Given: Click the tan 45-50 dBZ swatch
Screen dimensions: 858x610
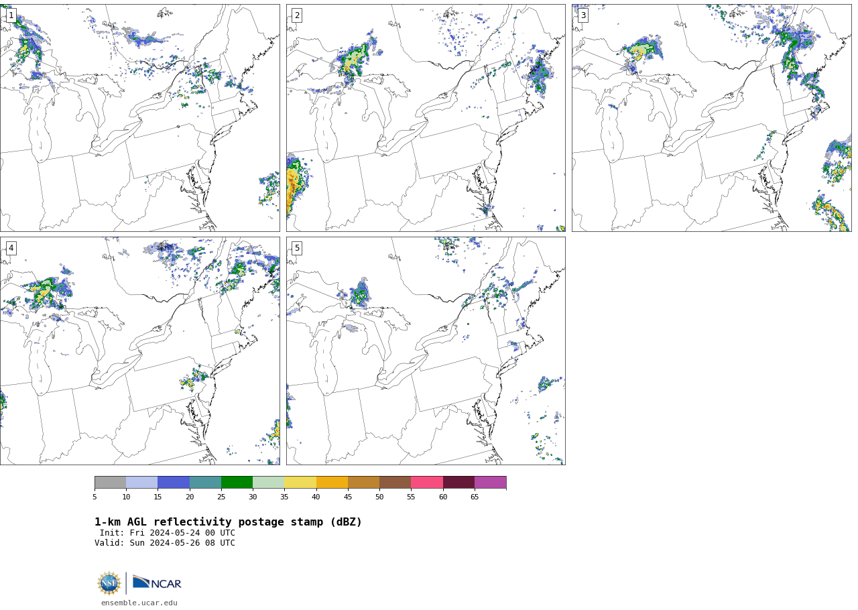Looking at the screenshot, I should [x=363, y=483].
